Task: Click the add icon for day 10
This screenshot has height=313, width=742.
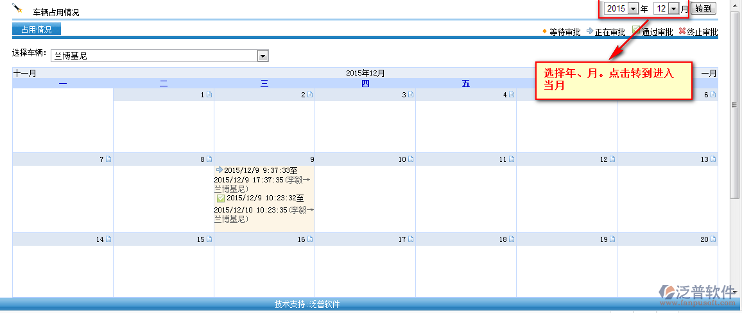Action: pos(411,159)
